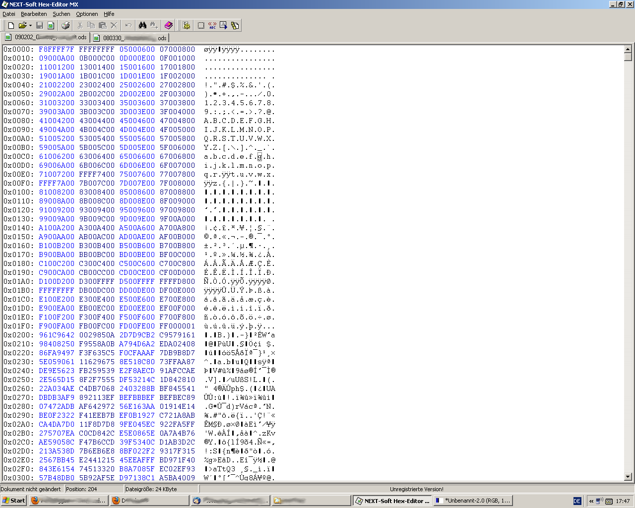Screen dimensions: 635x508
Task: Switch to Unbenannt-2.0 taskbar window
Action: point(473,501)
